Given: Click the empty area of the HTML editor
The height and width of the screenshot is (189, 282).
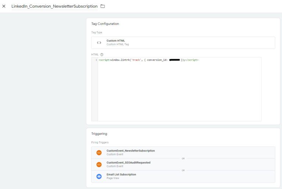Looking at the screenshot, I should point(179,92).
